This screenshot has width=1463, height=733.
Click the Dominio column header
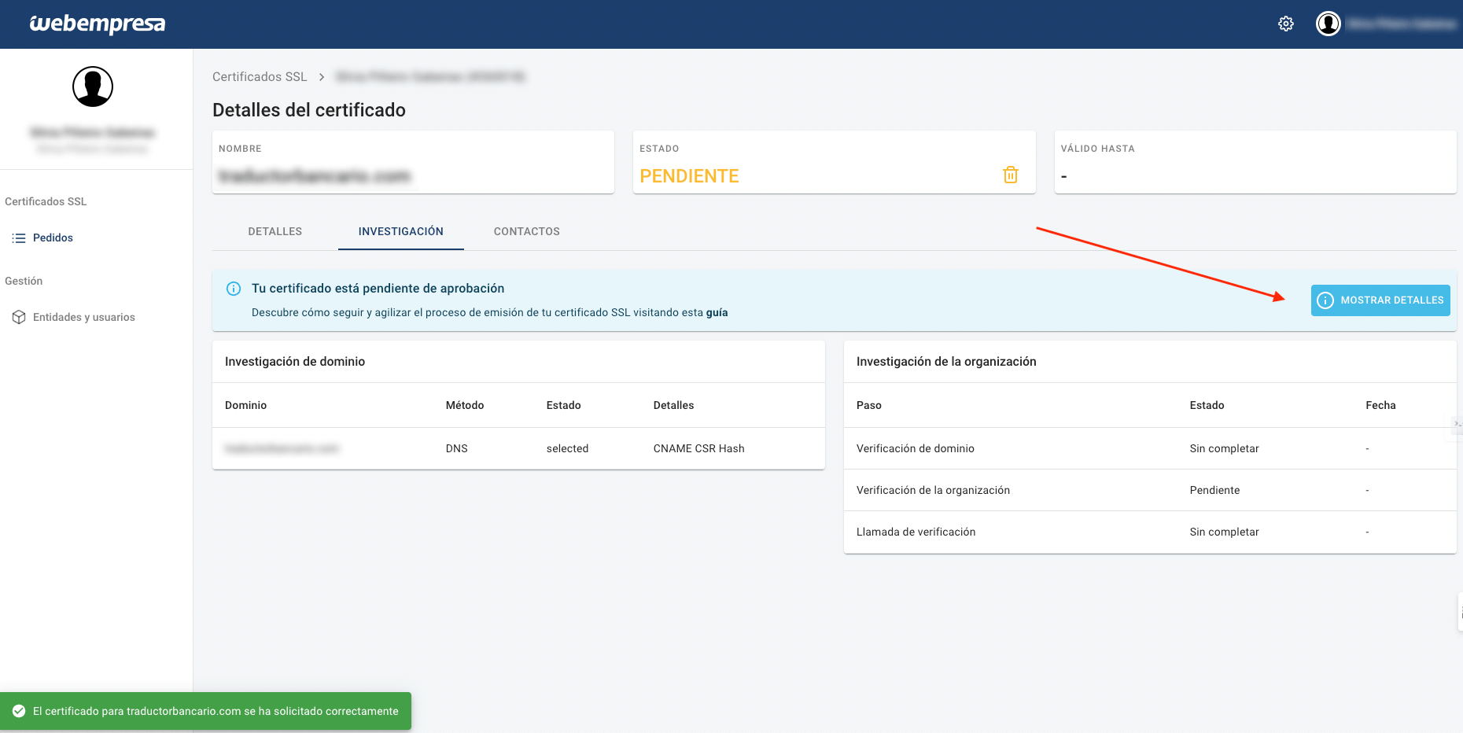(246, 405)
